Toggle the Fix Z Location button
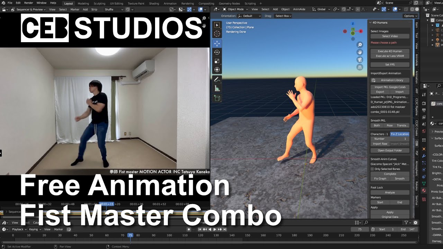The height and width of the screenshot is (249, 443). click(x=400, y=134)
